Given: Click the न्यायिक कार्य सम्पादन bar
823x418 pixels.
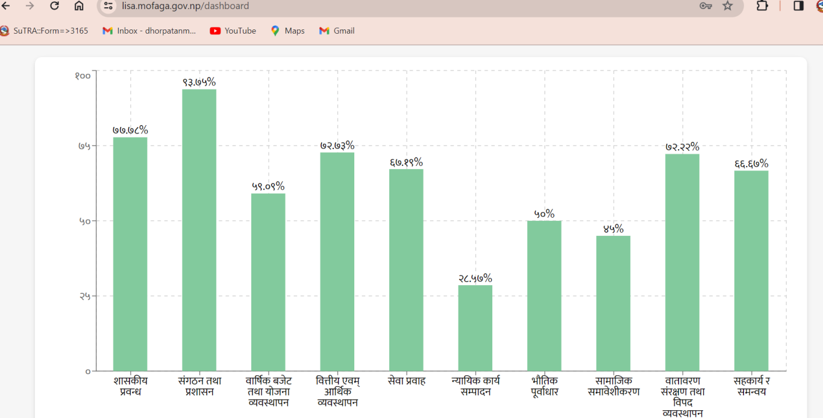Looking at the screenshot, I should coord(475,328).
